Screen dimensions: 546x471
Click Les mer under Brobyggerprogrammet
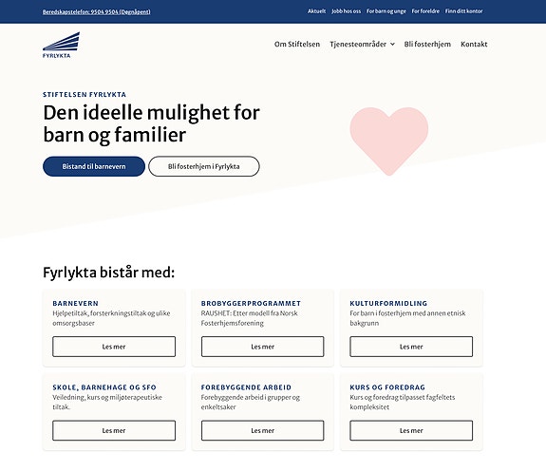(262, 347)
